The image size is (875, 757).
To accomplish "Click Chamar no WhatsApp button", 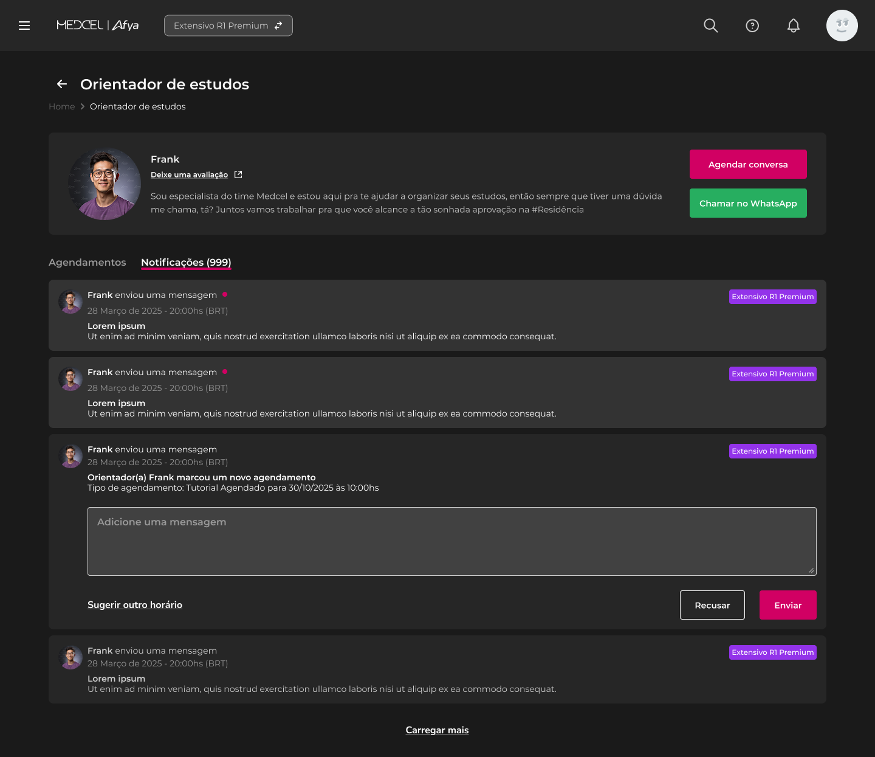I will coord(747,203).
